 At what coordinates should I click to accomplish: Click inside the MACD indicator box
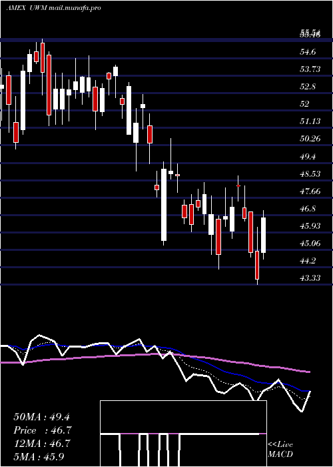[183, 434]
